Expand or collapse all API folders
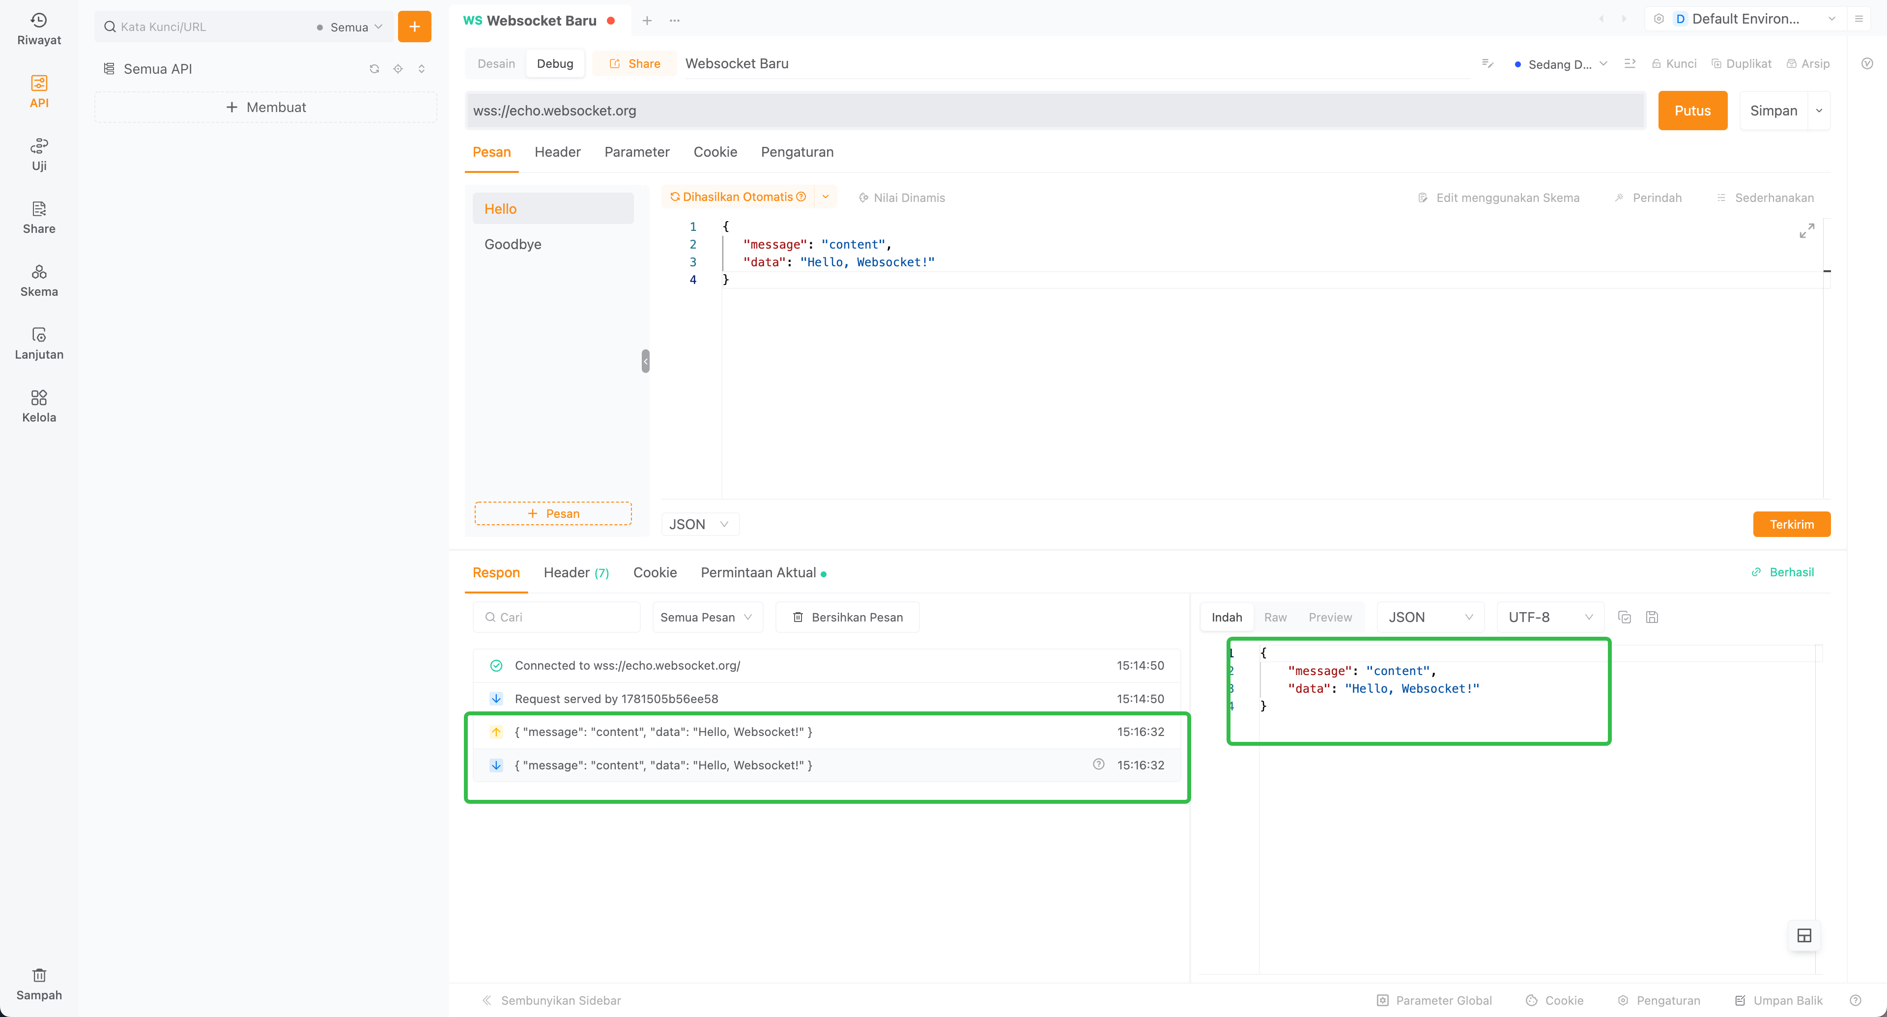Viewport: 1887px width, 1017px height. point(421,69)
